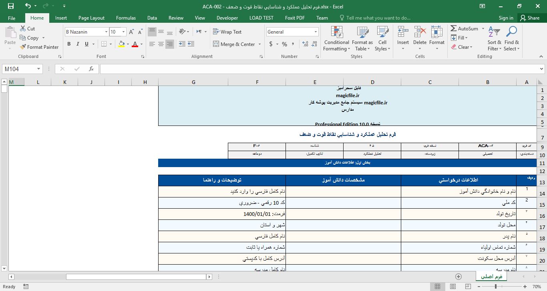The image size is (547, 291).
Task: Select the Format Painter tool
Action: 39,47
